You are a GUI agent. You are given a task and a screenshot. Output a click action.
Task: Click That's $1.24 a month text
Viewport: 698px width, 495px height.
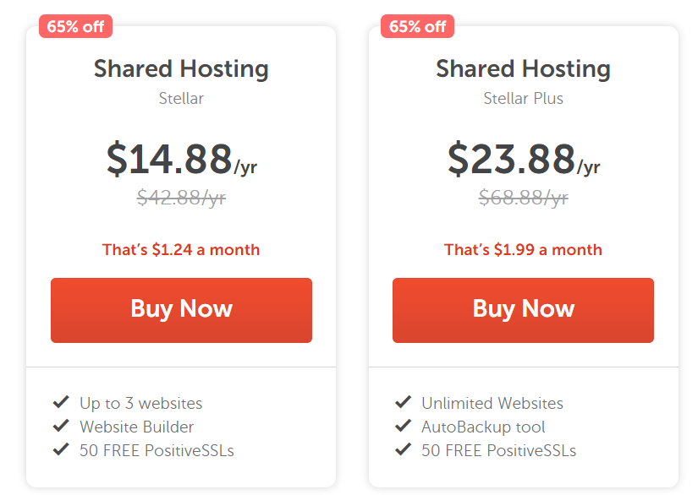[181, 250]
